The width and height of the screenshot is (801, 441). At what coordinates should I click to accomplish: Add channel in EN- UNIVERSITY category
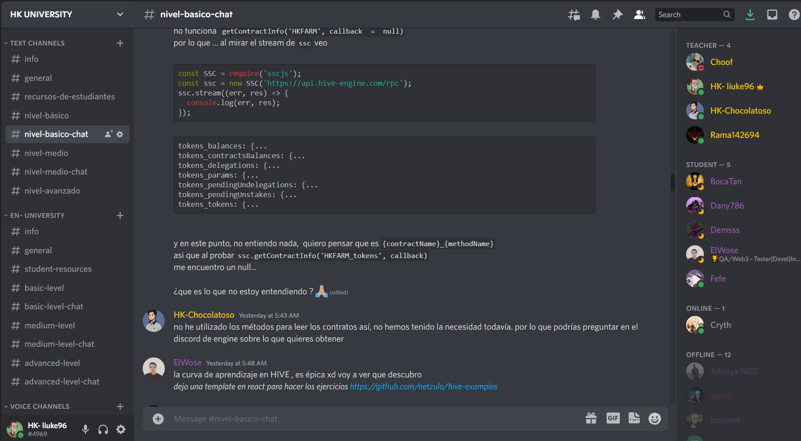click(x=120, y=215)
